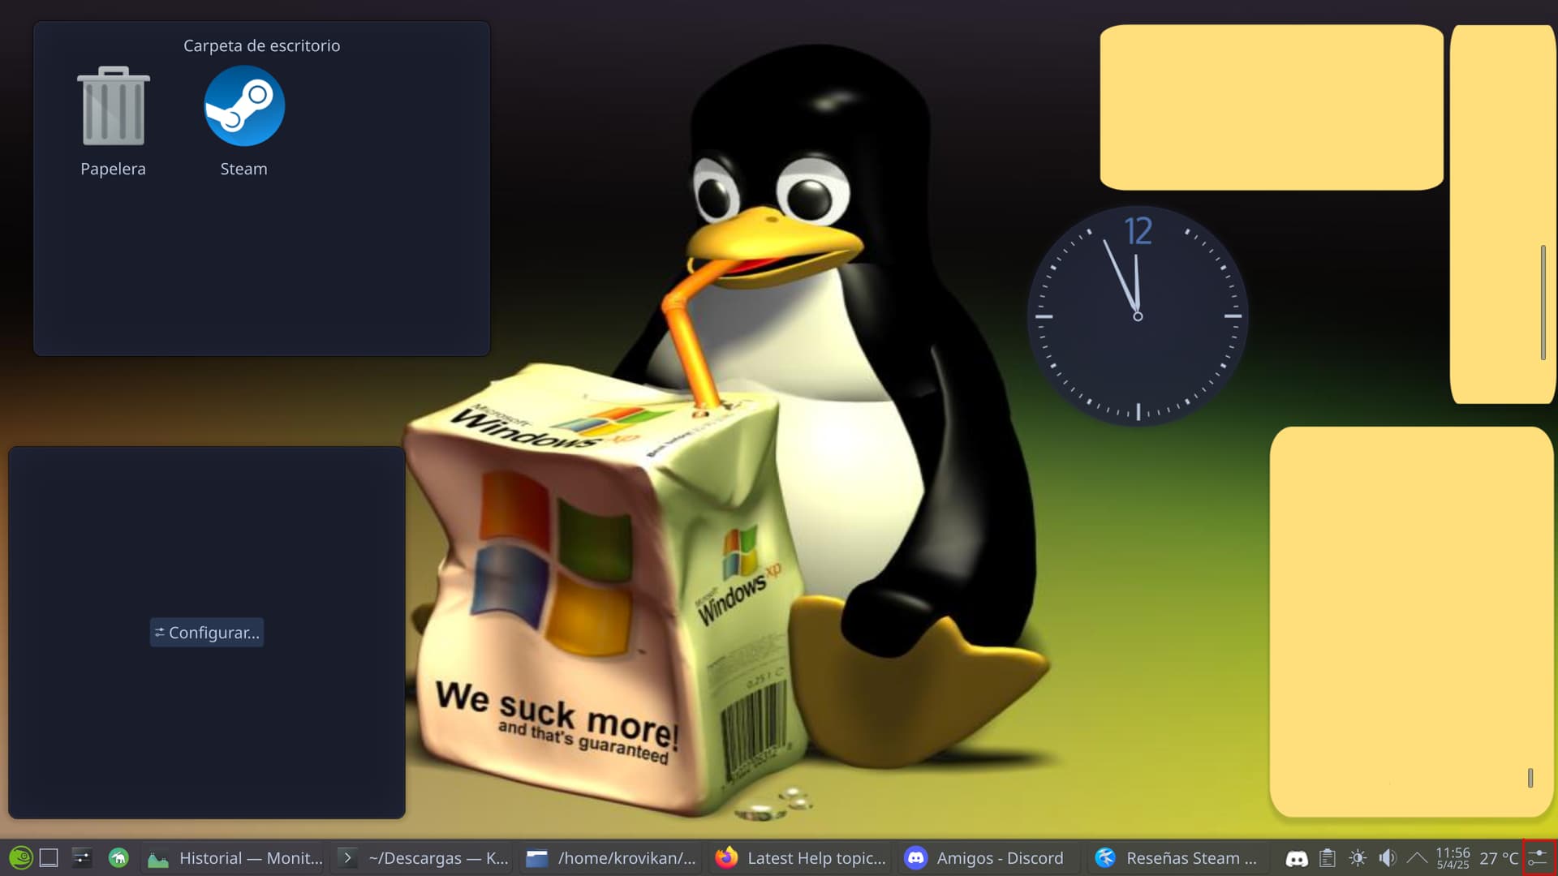Click the analog clock widget
Image resolution: width=1558 pixels, height=876 pixels.
1138,316
